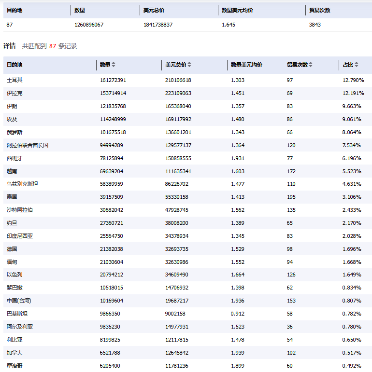Toggle sort arrows next to 贸易次数 header
The width and height of the screenshot is (372, 372).
(311, 65)
